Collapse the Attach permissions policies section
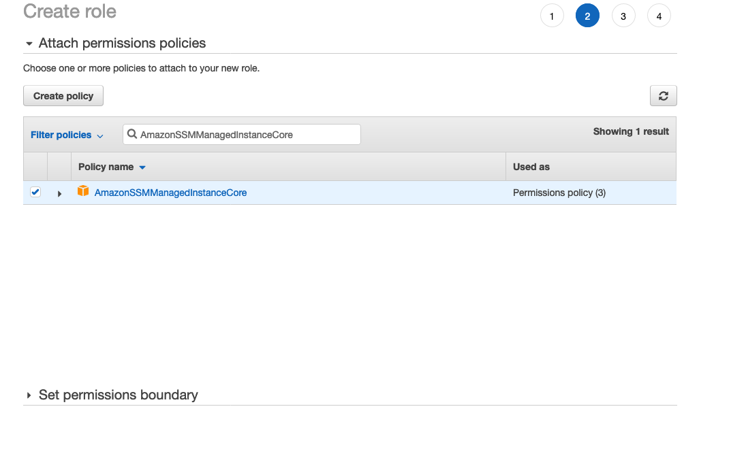The width and height of the screenshot is (746, 460). click(x=29, y=44)
